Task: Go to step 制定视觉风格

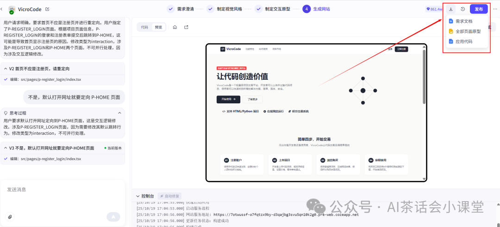Action: click(224, 9)
